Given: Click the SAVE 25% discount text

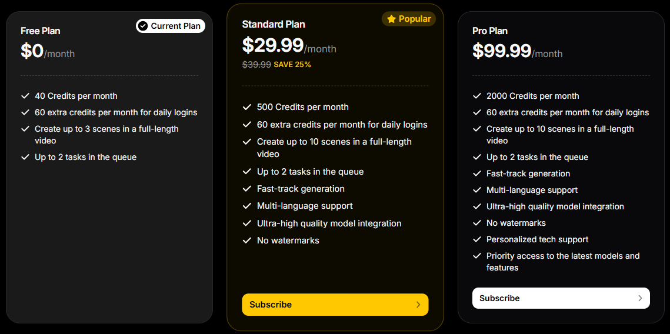Looking at the screenshot, I should (292, 65).
